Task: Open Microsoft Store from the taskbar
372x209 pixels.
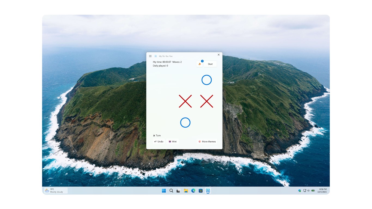Action: click(200, 191)
